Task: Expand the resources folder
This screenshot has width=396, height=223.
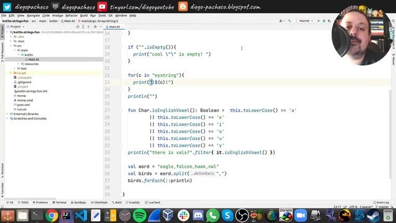Action: pyautogui.click(x=19, y=64)
